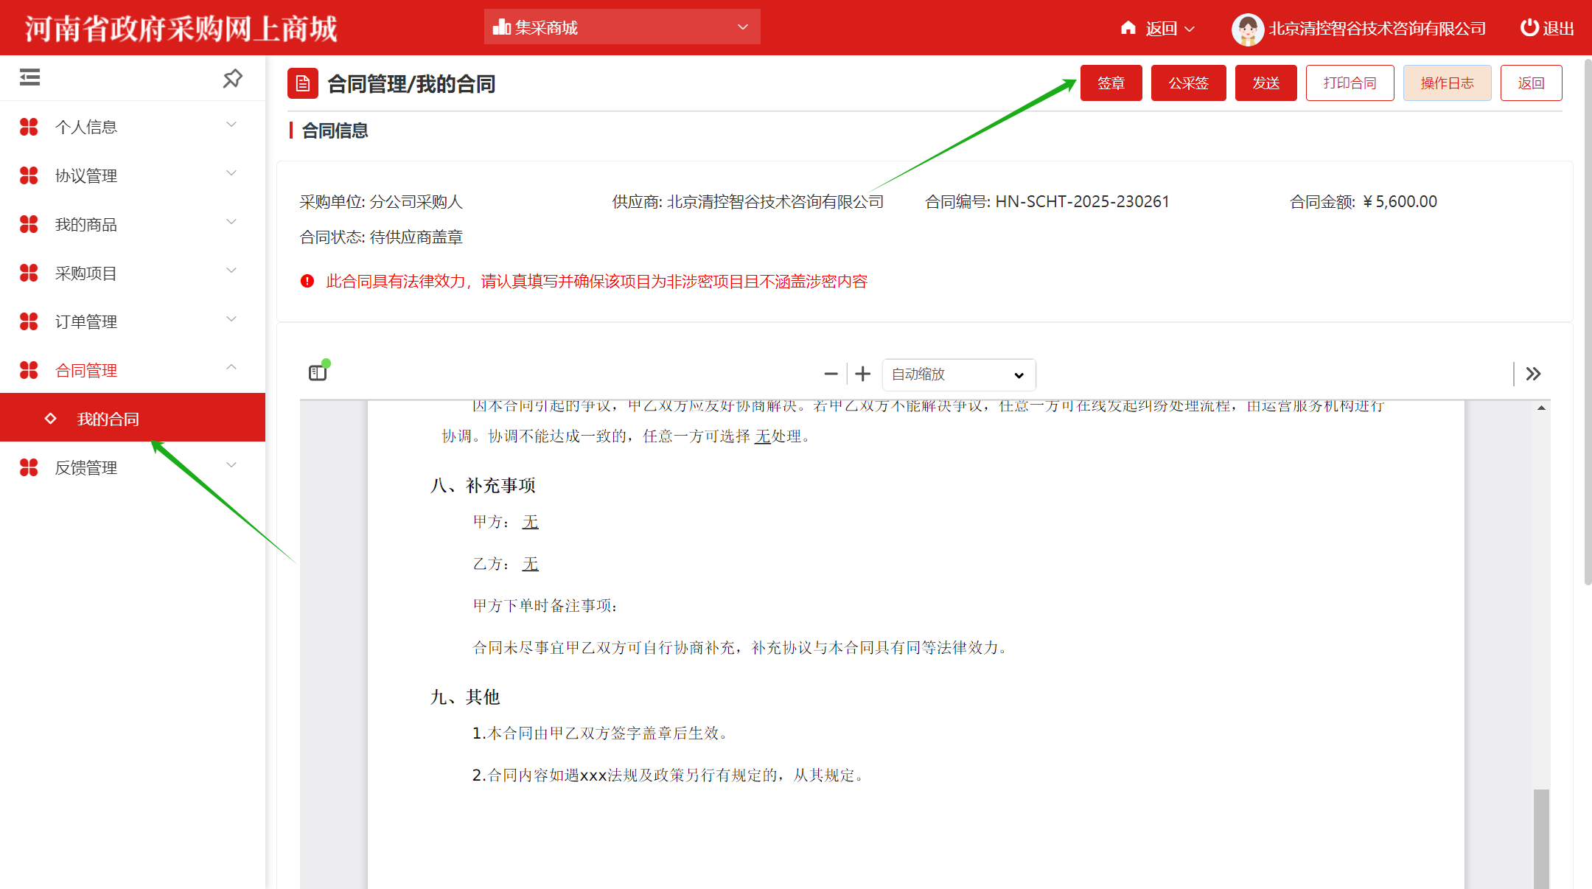Click the 河南省政府采购网上商城 site title

(181, 29)
